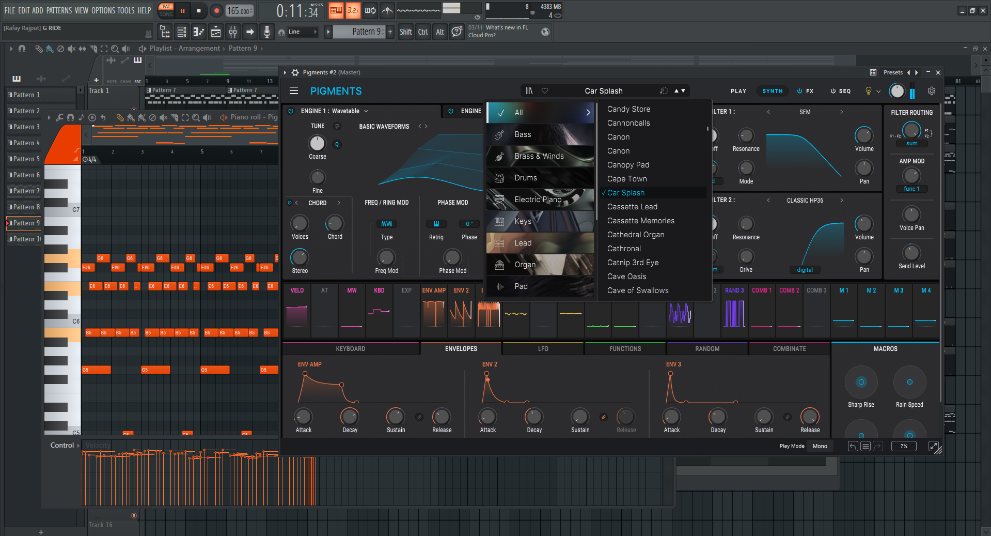The height and width of the screenshot is (536, 991).
Task: Open the Play Mode Mono selector
Action: pyautogui.click(x=820, y=446)
